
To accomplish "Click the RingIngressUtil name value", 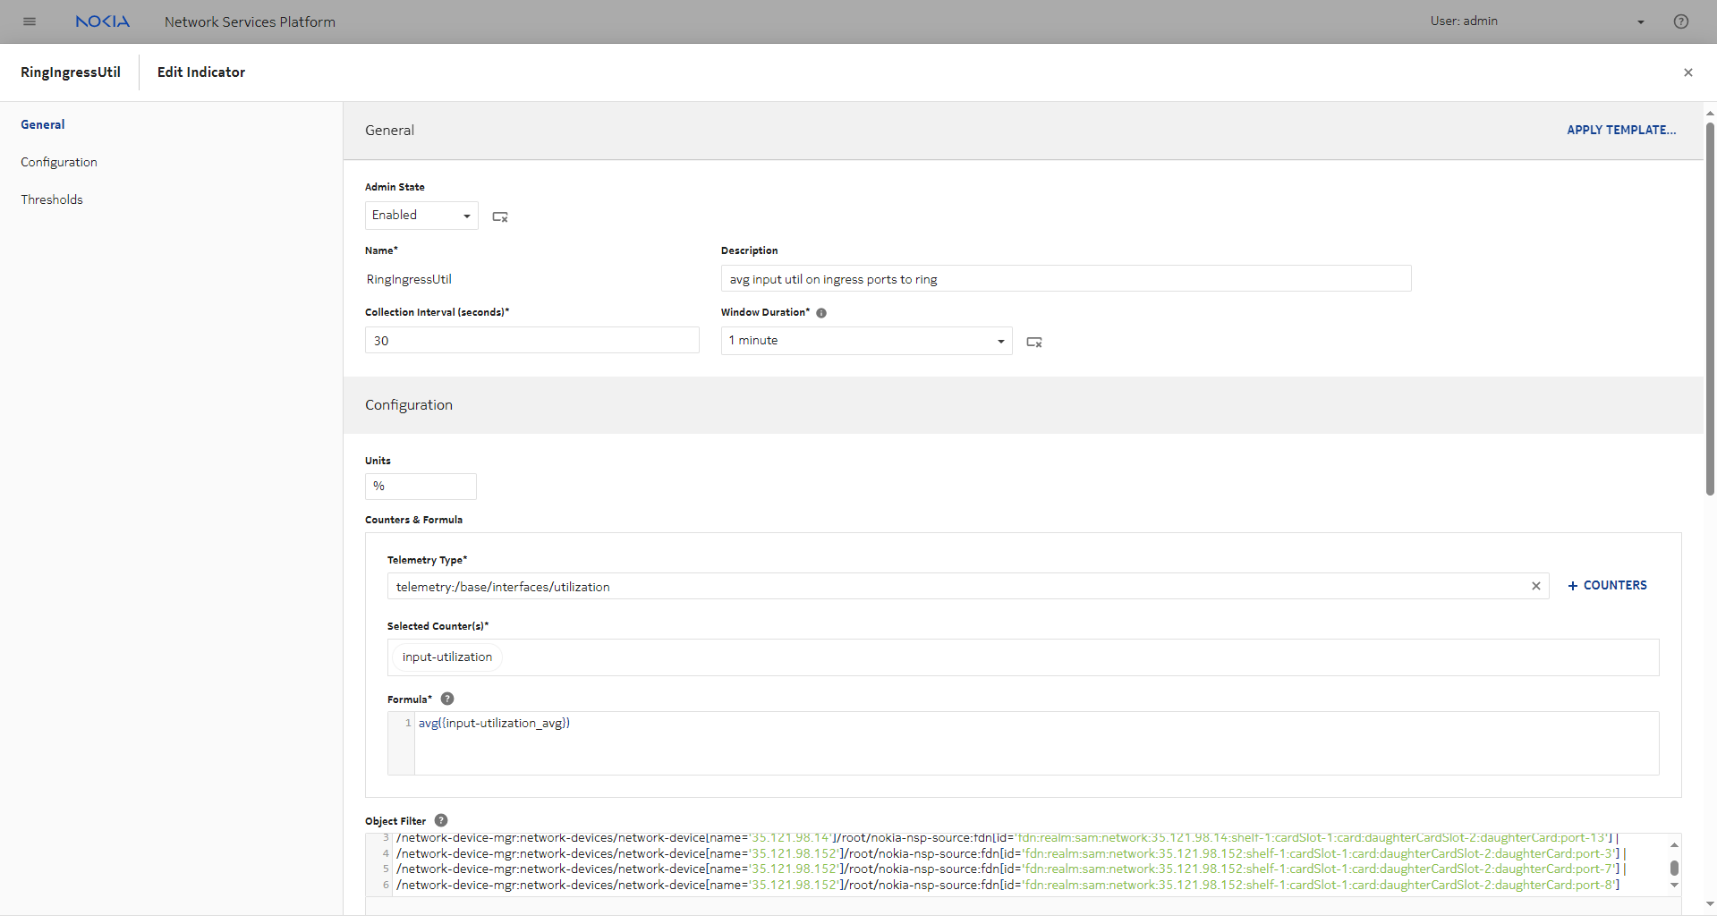I will 409,279.
